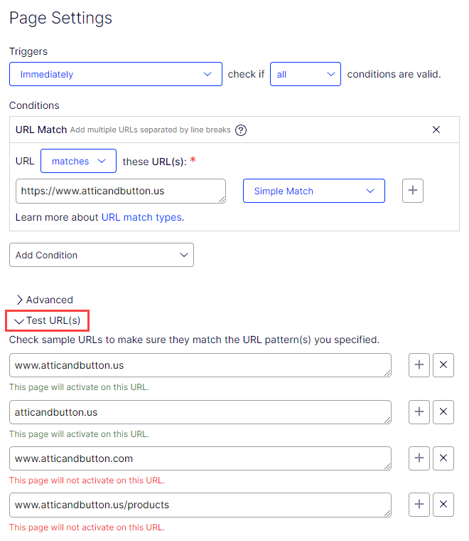Screen dimensions: 469x541
Task: Add row after the /products test URL
Action: pos(419,505)
